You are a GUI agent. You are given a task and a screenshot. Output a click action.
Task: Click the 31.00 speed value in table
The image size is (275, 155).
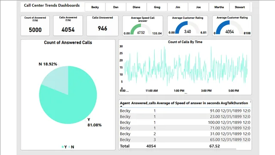point(215,134)
